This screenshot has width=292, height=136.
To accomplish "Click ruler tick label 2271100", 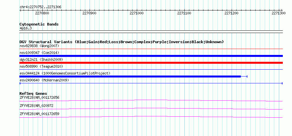I will 184,13.
